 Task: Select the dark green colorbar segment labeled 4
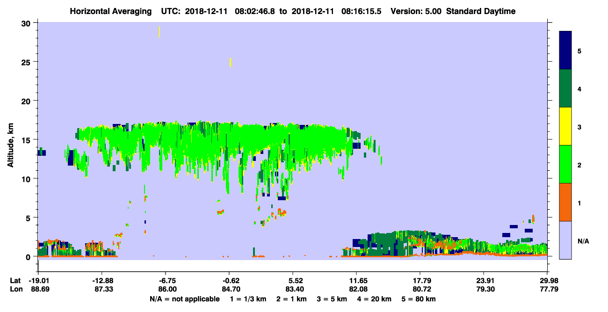coord(565,88)
